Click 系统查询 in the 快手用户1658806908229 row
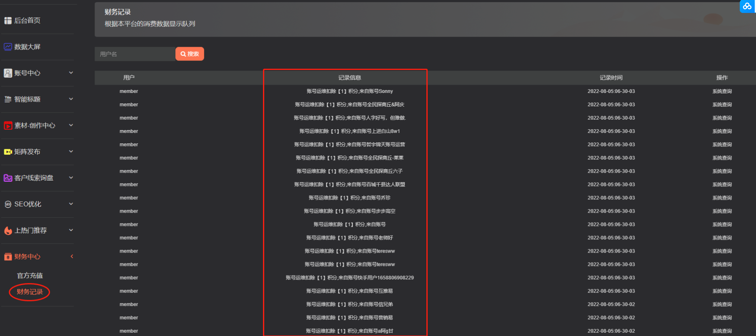Viewport: 756px width, 336px height. (722, 278)
